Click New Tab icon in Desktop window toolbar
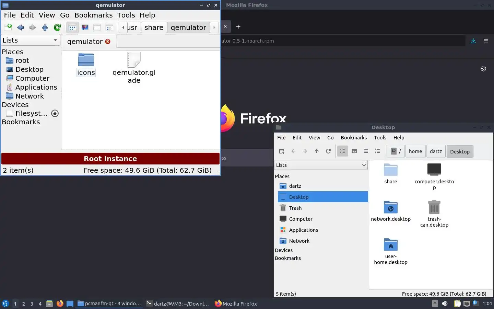 (x=282, y=151)
